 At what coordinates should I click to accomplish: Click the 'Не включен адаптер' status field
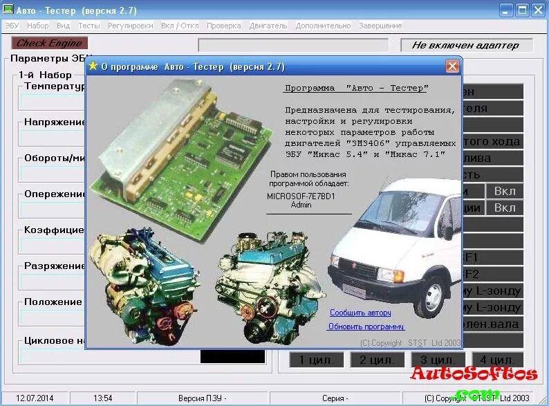[x=466, y=45]
